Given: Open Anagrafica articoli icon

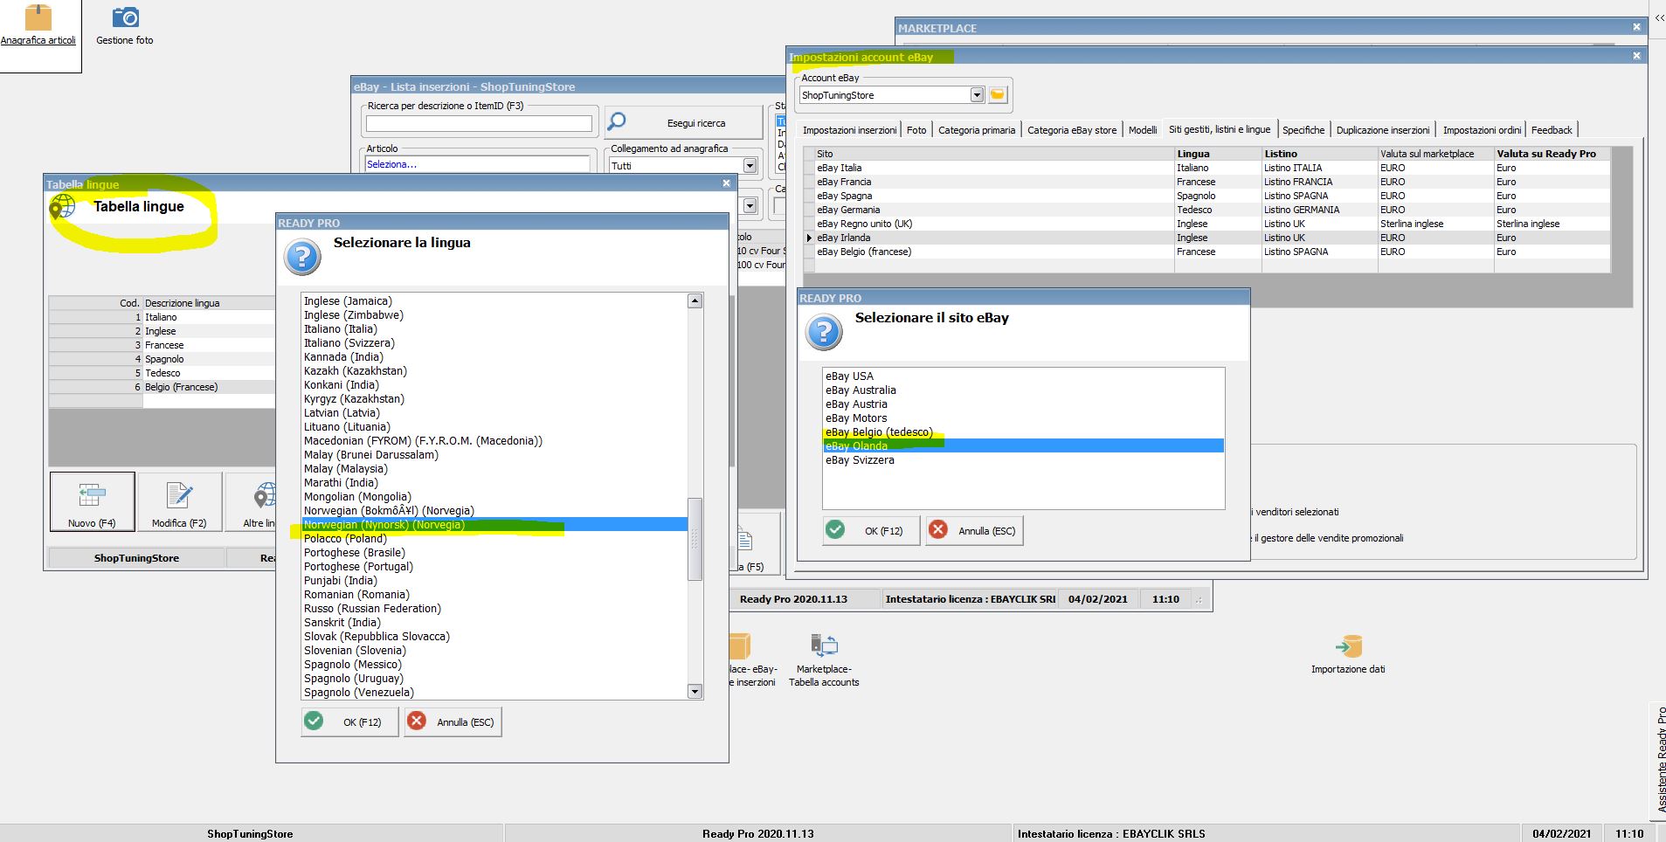Looking at the screenshot, I should [38, 17].
